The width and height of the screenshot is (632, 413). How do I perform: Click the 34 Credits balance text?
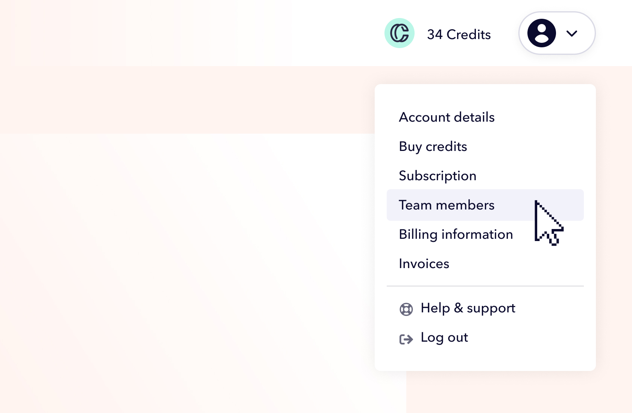point(459,35)
